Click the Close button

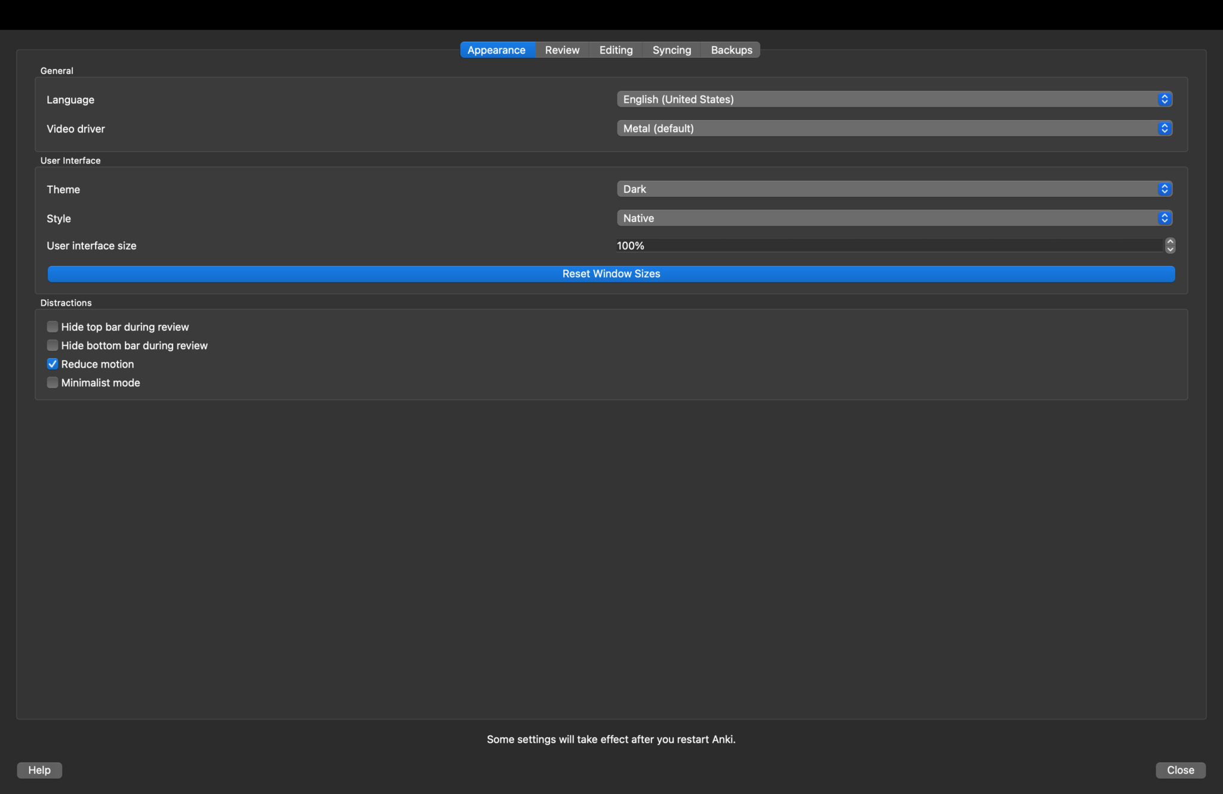pyautogui.click(x=1181, y=770)
